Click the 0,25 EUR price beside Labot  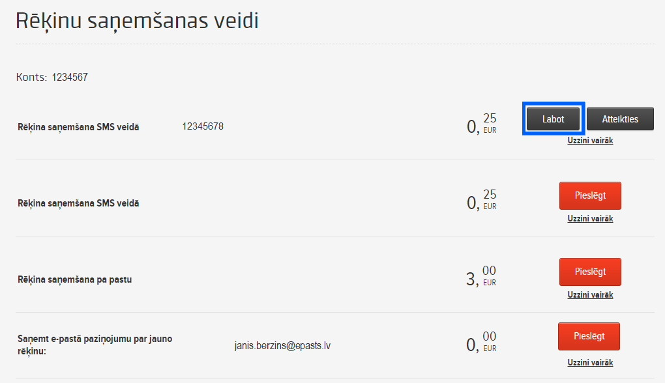click(481, 124)
